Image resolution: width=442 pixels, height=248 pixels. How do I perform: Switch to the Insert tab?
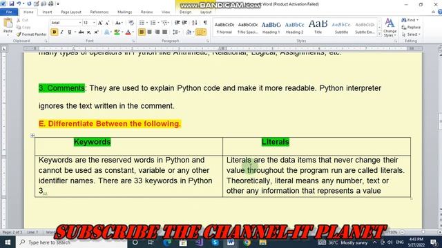pyautogui.click(x=47, y=12)
